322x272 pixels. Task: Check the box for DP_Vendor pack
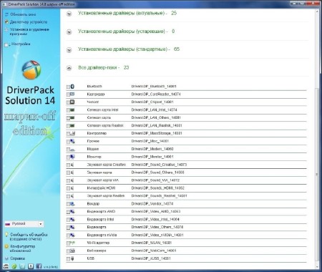(68, 204)
